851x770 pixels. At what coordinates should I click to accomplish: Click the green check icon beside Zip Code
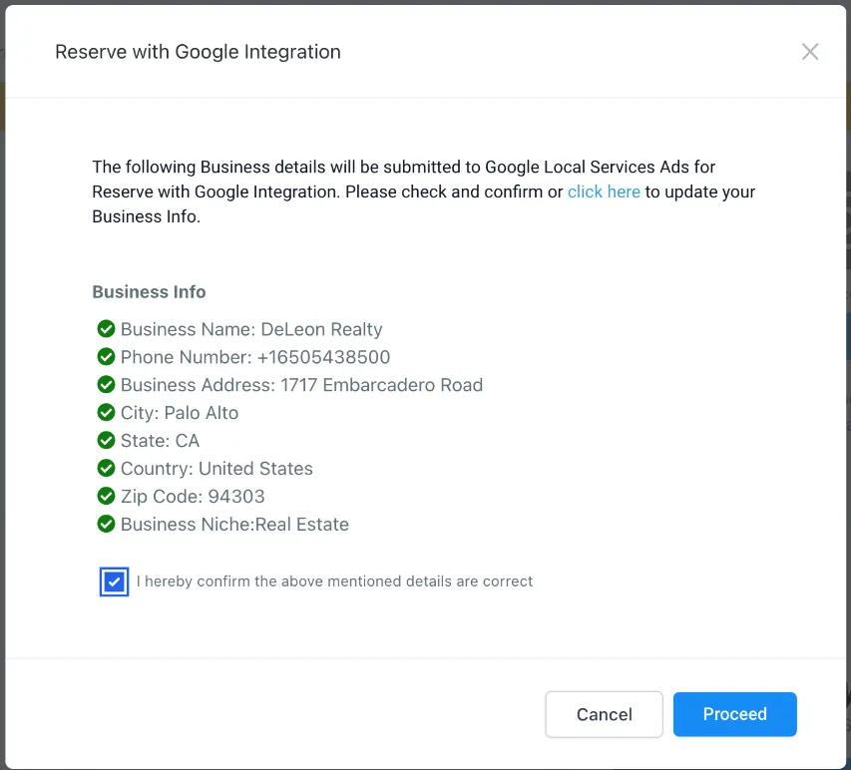106,497
